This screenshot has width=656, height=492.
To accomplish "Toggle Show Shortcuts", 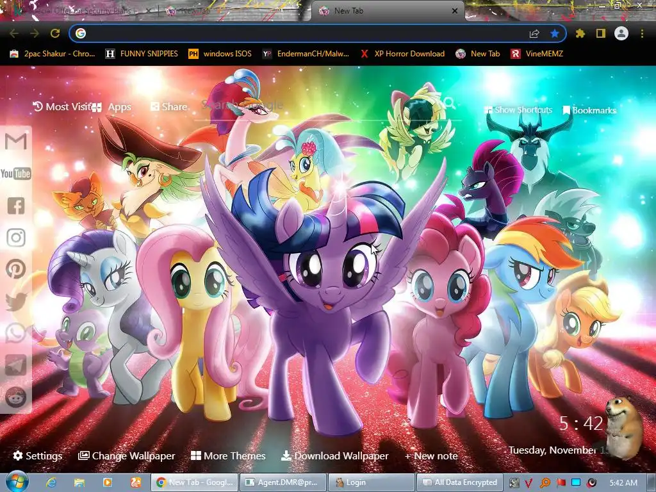I will coord(518,110).
